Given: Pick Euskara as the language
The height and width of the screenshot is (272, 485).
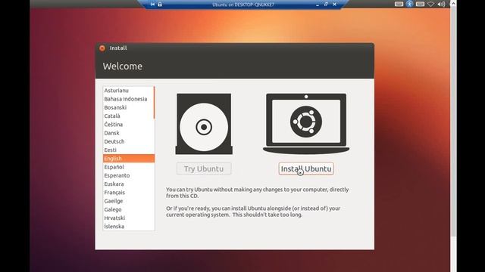Looking at the screenshot, I should [128, 184].
